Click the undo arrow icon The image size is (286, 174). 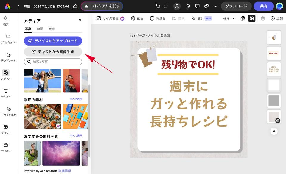pyautogui.click(x=158, y=6)
